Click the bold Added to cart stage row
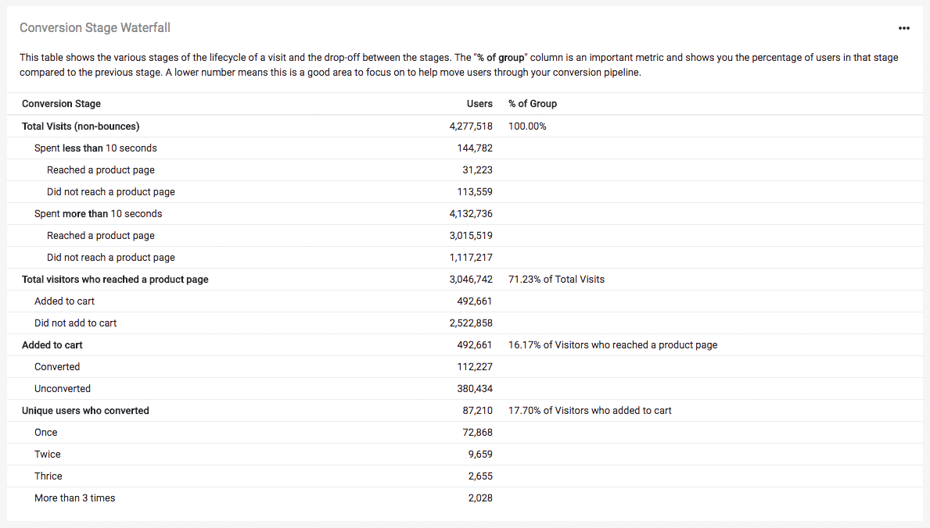This screenshot has height=528, width=930. tap(52, 344)
